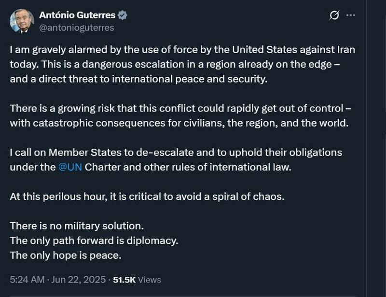Open the @antonioguterres handle link
386x297 pixels.
(76, 28)
